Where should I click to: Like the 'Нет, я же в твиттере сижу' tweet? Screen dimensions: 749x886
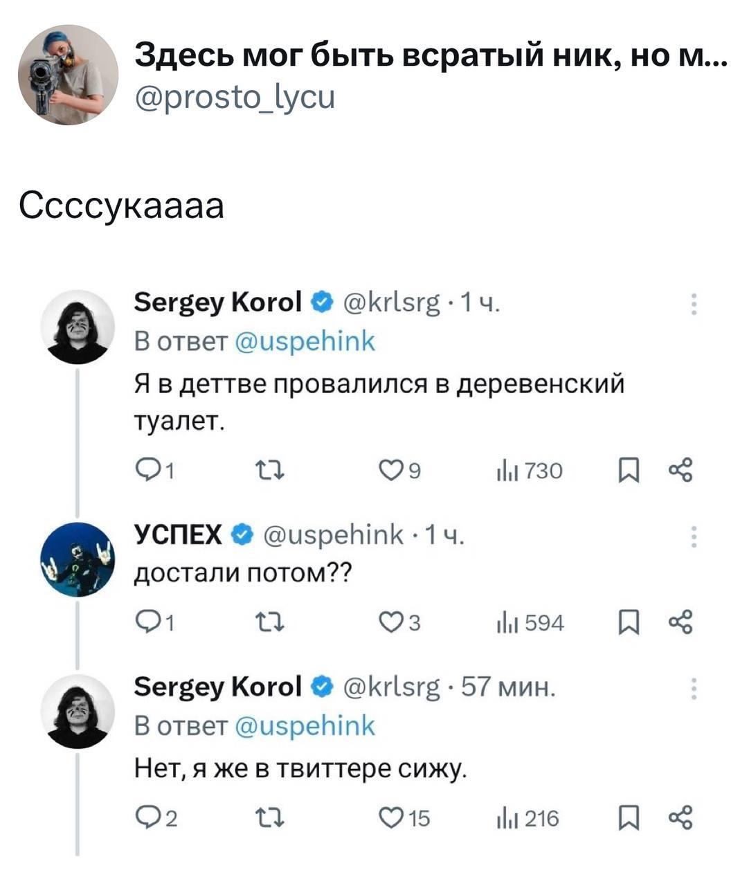pos(391,819)
